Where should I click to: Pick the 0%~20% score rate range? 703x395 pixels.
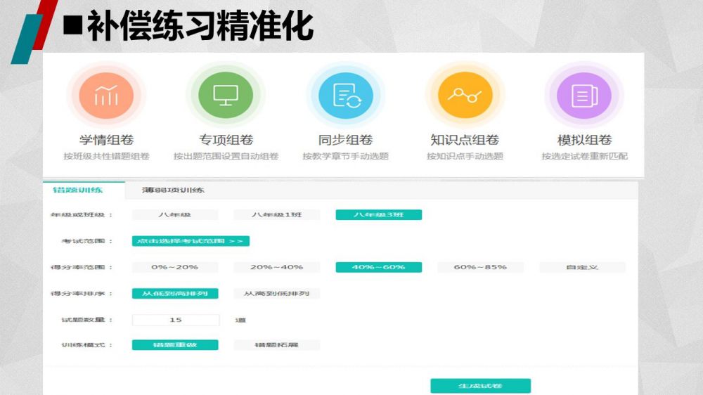tap(175, 267)
